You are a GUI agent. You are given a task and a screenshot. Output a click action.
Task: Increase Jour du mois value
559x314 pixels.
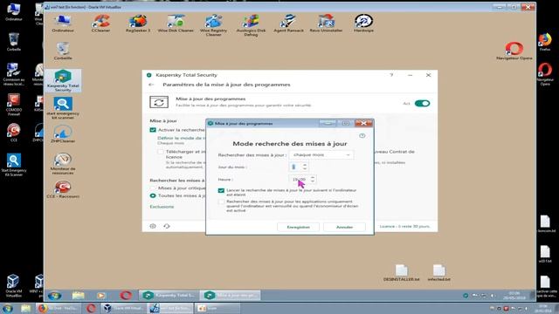(x=305, y=165)
